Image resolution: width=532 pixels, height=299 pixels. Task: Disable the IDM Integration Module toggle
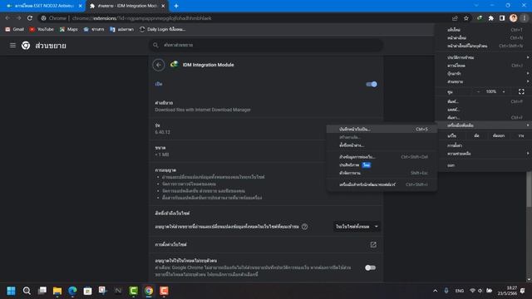(x=372, y=84)
